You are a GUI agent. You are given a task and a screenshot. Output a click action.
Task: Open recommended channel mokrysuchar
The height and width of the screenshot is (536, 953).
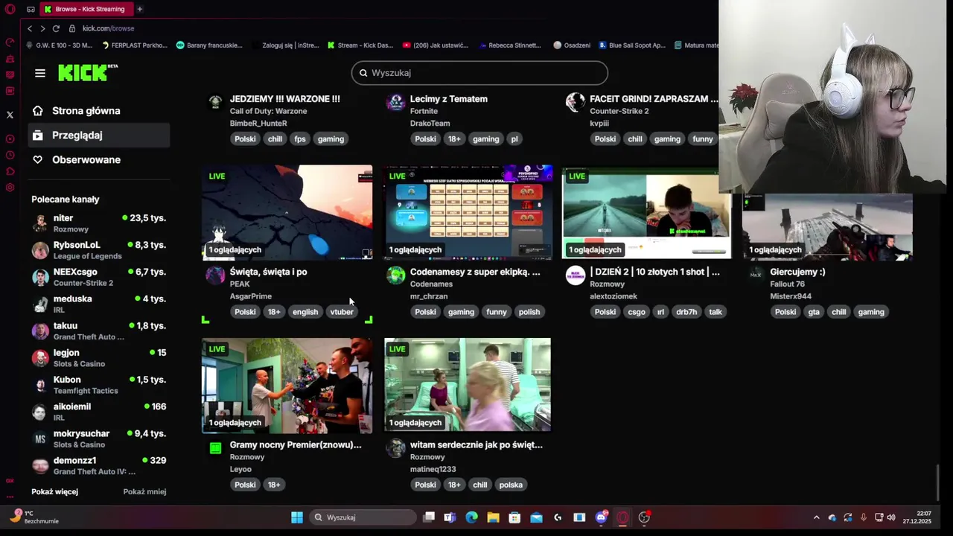(99, 438)
